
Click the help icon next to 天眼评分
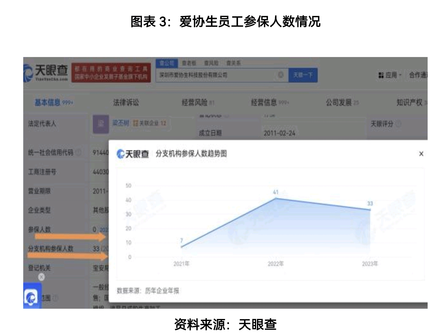click(x=398, y=124)
